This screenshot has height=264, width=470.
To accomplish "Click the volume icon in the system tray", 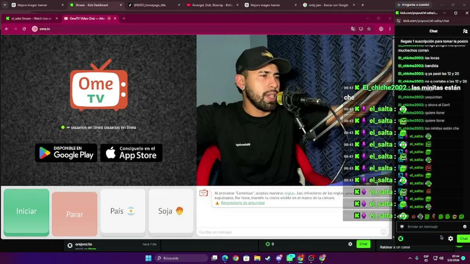I will click(441, 258).
